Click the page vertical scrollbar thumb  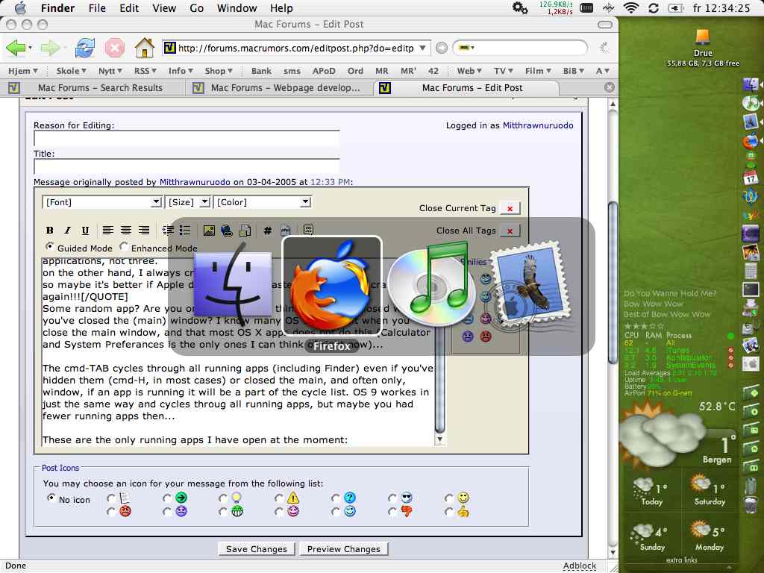click(x=613, y=283)
